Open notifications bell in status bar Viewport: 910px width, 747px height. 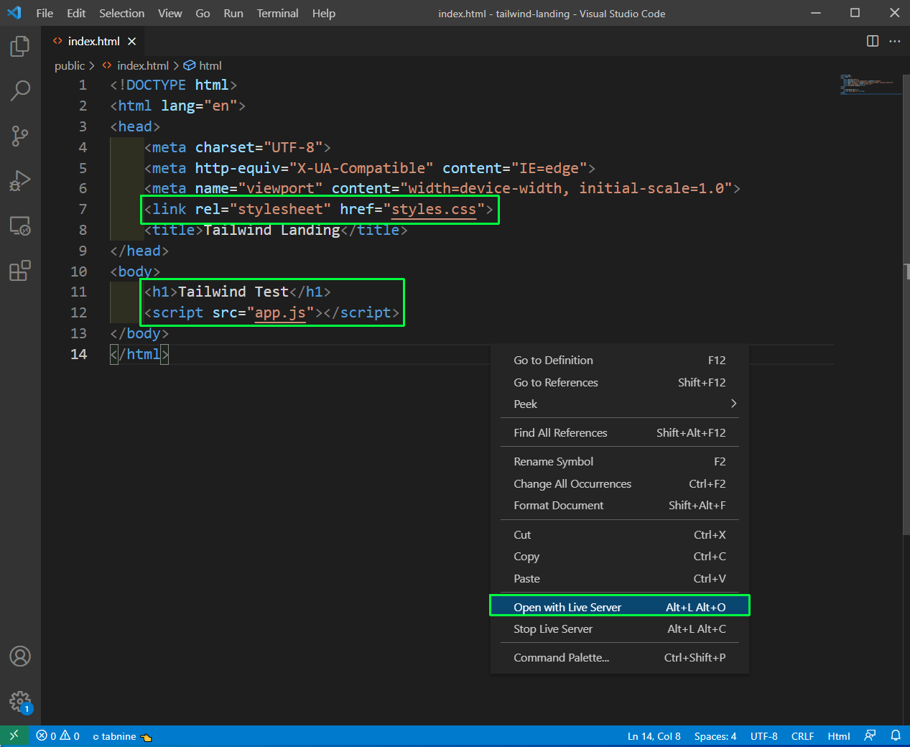(x=896, y=736)
